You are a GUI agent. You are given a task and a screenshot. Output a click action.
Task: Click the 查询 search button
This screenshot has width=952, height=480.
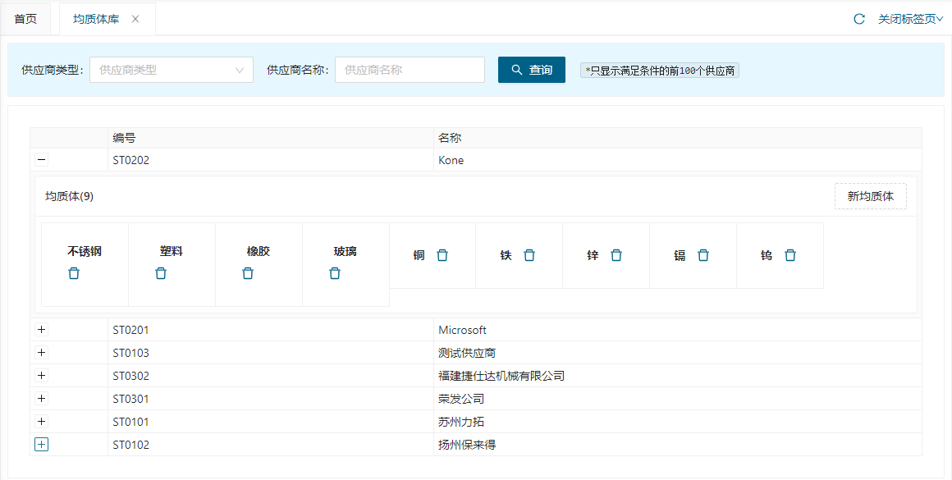tap(531, 70)
